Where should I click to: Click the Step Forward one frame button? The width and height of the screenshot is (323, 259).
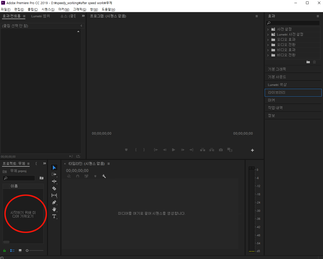pos(183,150)
